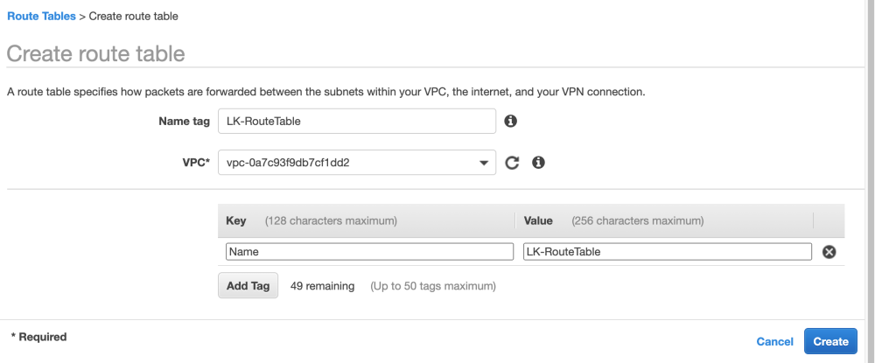Click the Name tag input field
This screenshot has height=363, width=875.
pyautogui.click(x=356, y=121)
